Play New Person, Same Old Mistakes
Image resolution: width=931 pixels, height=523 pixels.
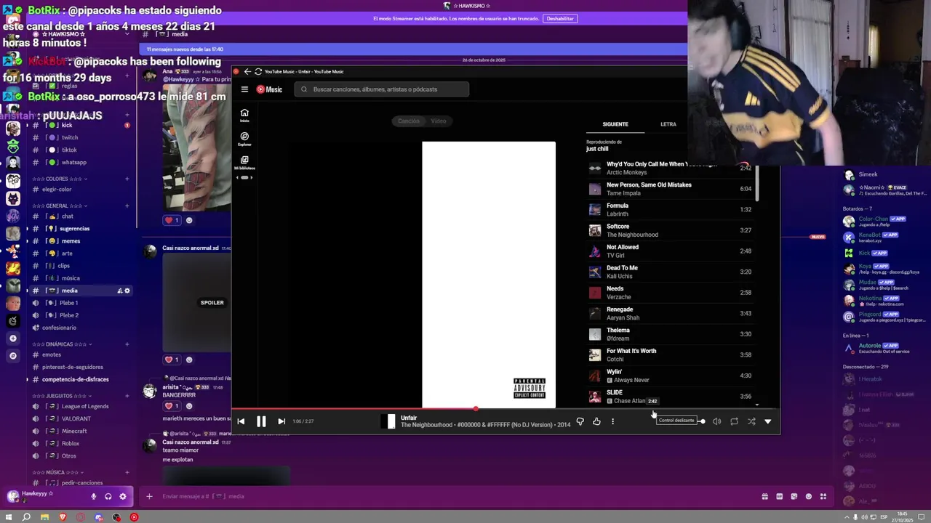[x=671, y=189]
